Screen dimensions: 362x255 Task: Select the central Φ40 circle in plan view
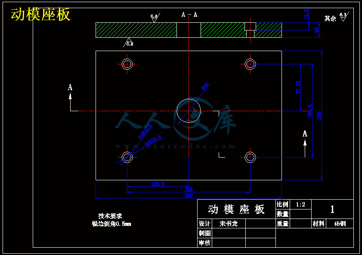[x=189, y=111]
